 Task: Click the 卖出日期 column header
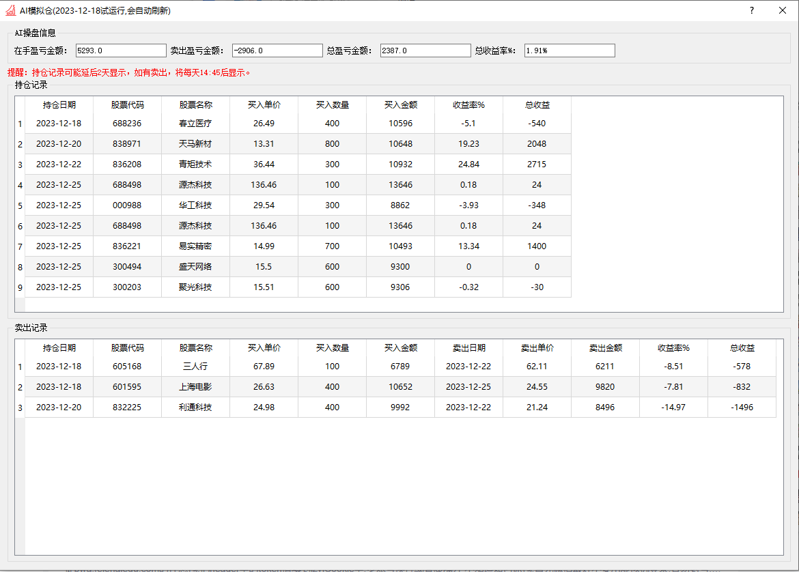[x=468, y=347]
